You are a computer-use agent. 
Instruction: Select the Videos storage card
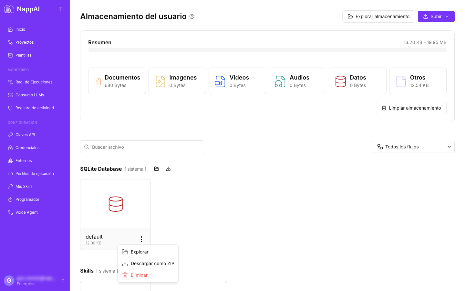[x=237, y=81]
